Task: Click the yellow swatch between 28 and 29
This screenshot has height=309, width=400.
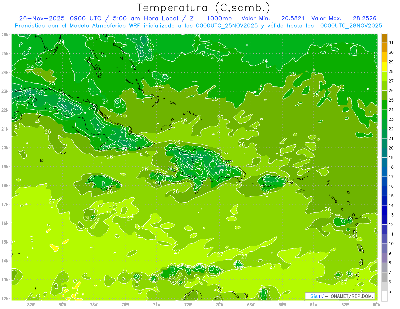Action: point(384,67)
